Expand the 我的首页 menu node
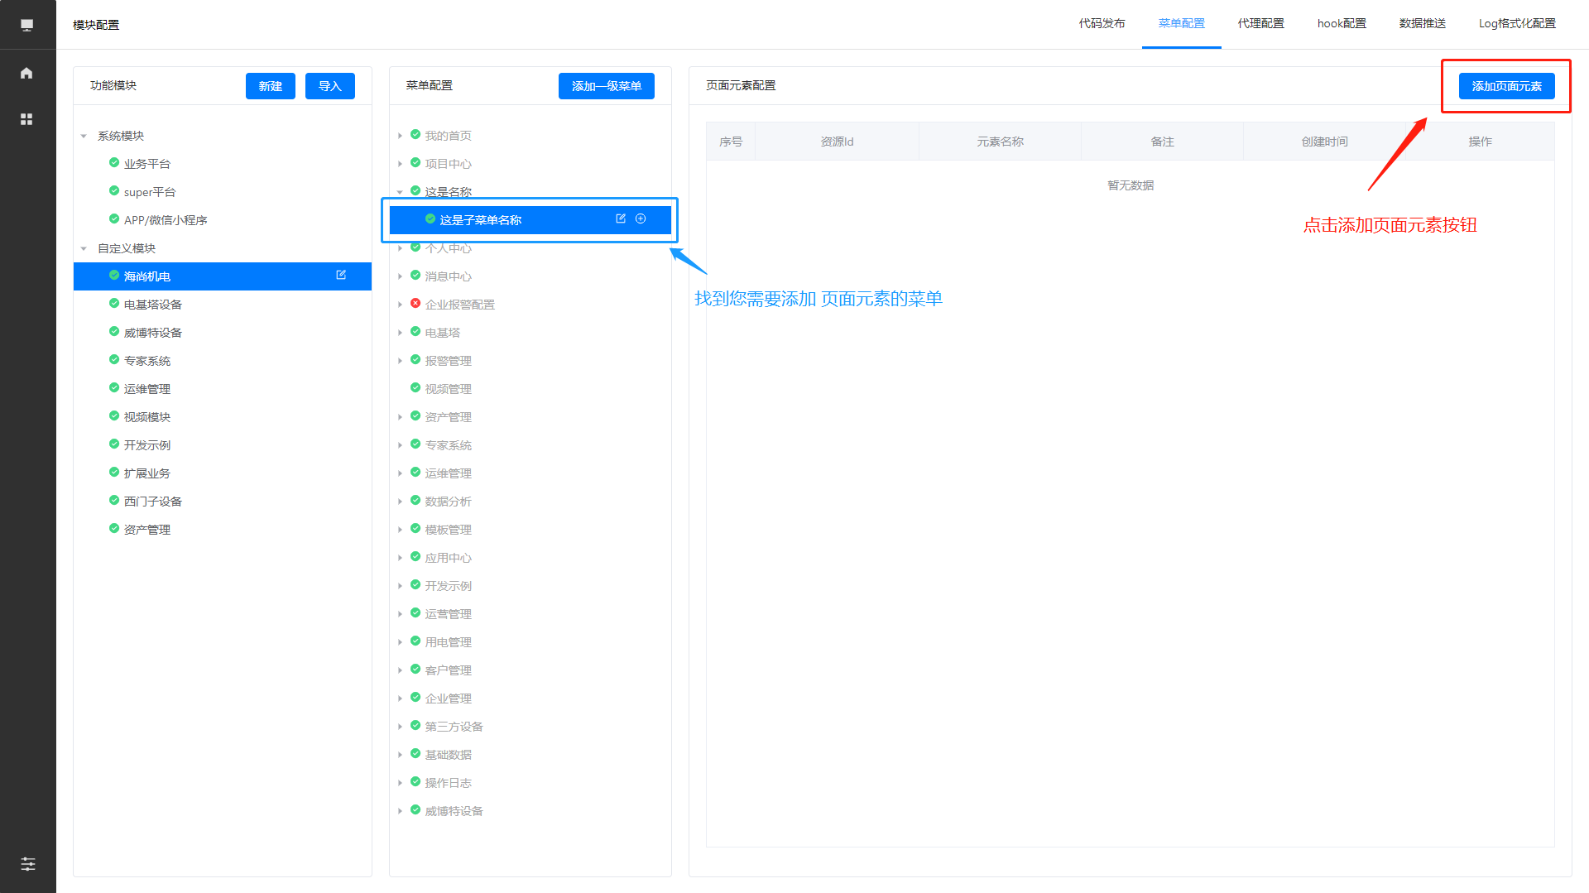This screenshot has width=1589, height=893. click(x=400, y=136)
